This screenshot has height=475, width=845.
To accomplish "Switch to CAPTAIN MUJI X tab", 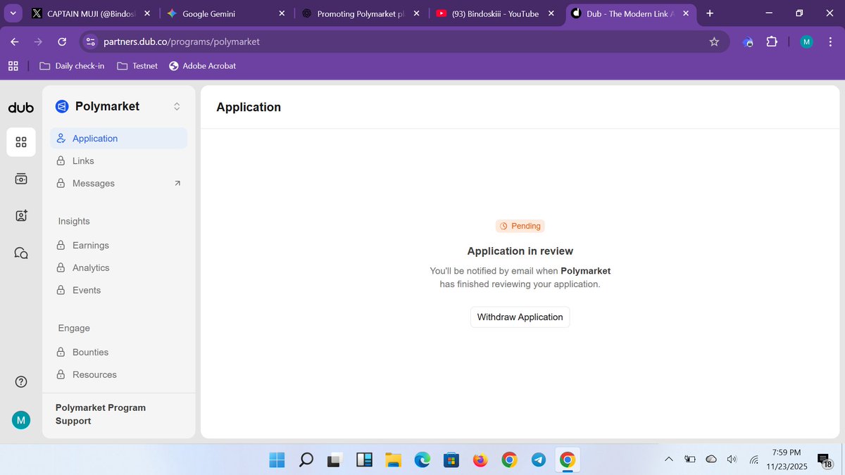I will coord(89,13).
